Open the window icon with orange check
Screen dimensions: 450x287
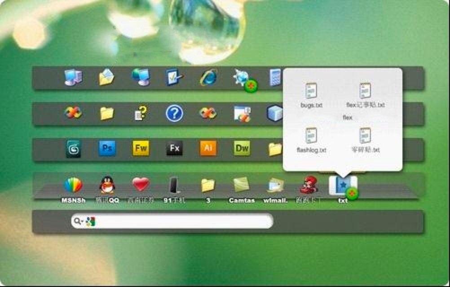(242, 114)
